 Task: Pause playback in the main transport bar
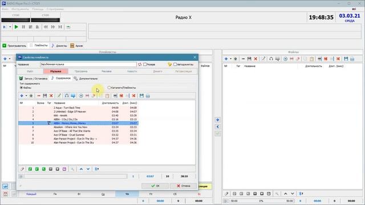click(x=23, y=27)
